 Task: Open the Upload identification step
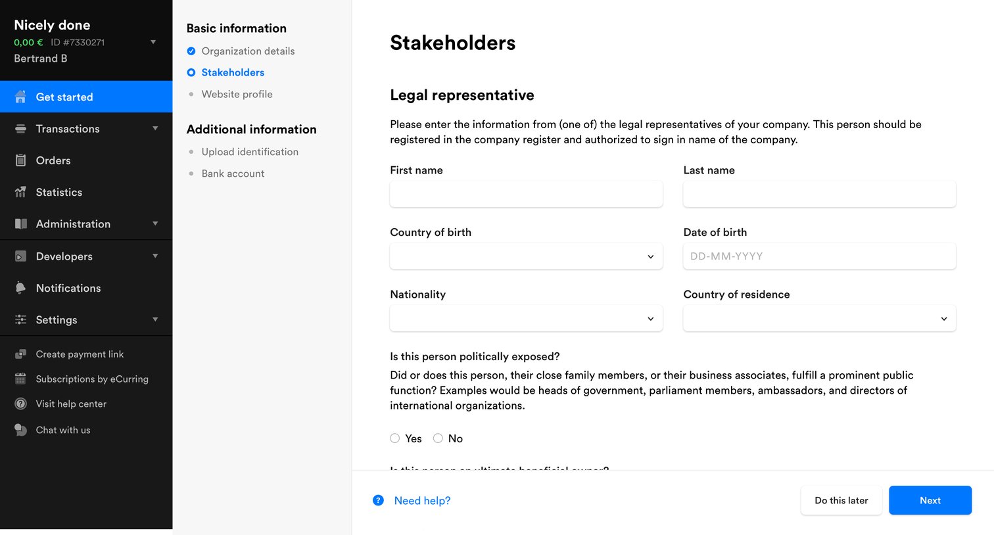250,152
